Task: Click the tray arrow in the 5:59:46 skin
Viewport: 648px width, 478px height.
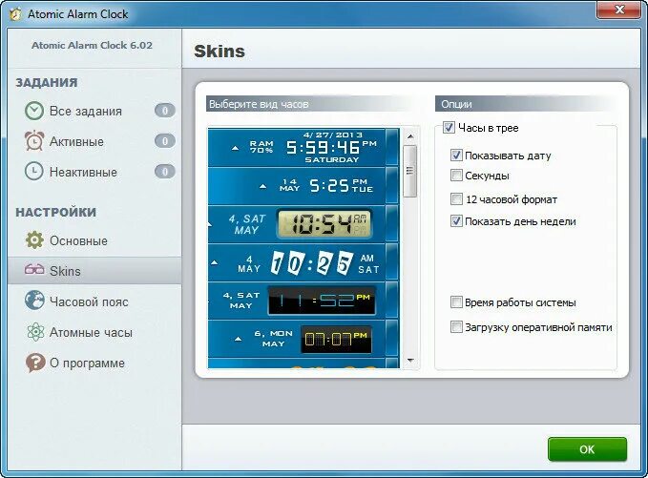Action: coord(235,148)
